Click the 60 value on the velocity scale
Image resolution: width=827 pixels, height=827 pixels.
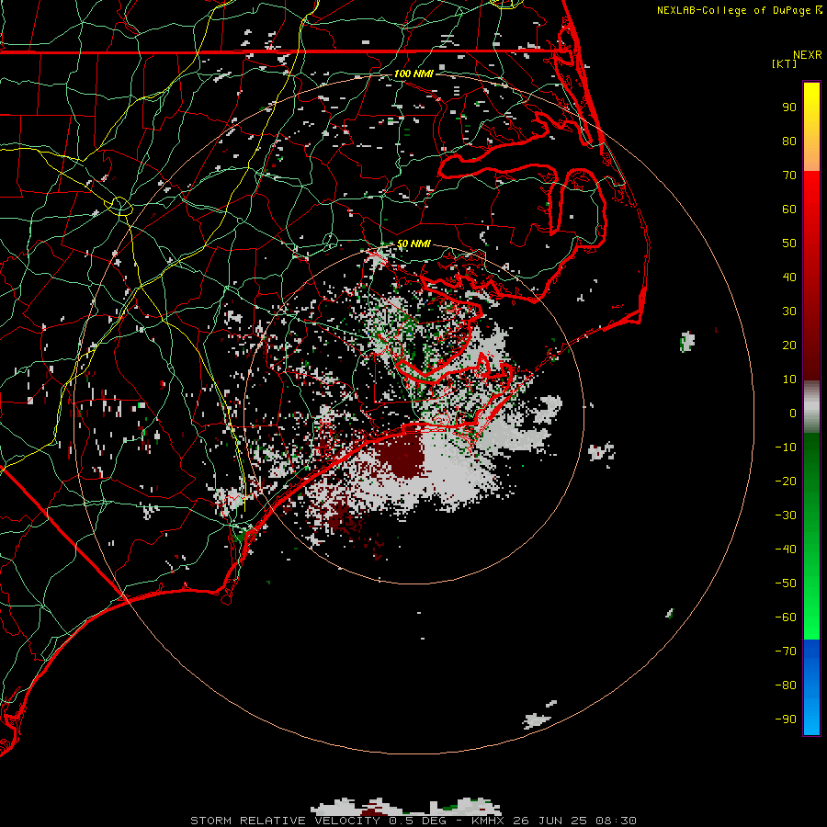[789, 209]
